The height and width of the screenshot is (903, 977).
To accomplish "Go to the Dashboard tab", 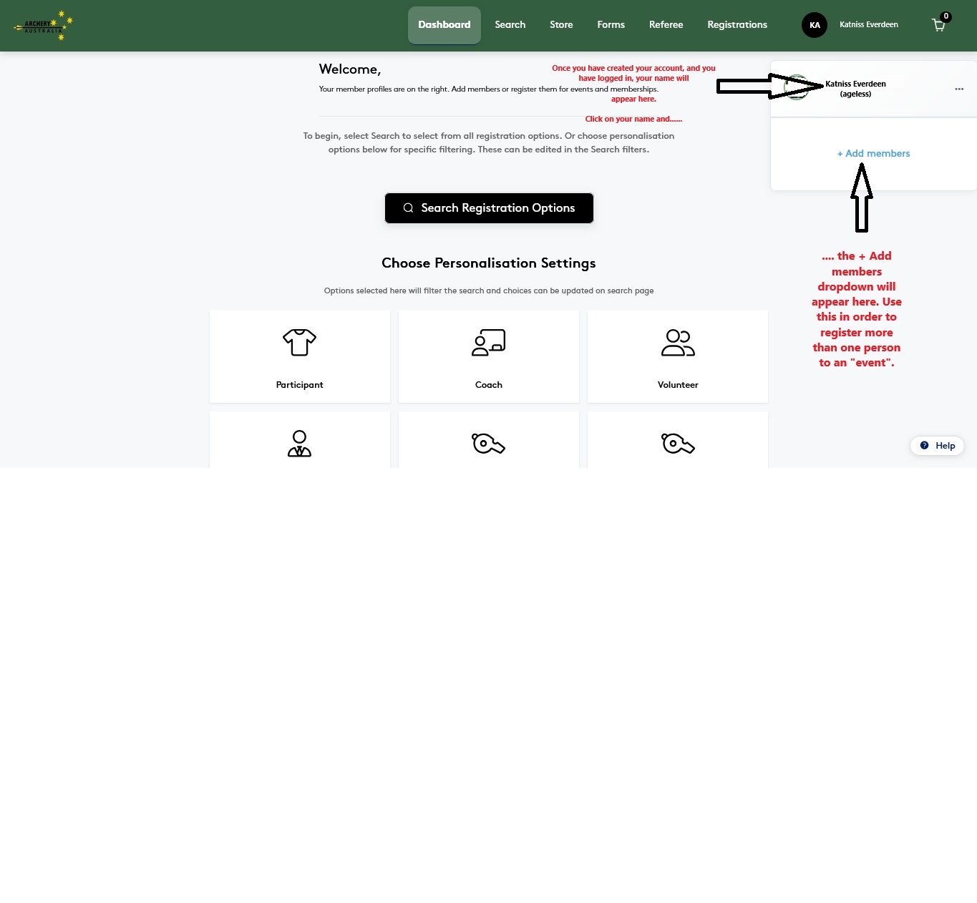I will 444,25.
